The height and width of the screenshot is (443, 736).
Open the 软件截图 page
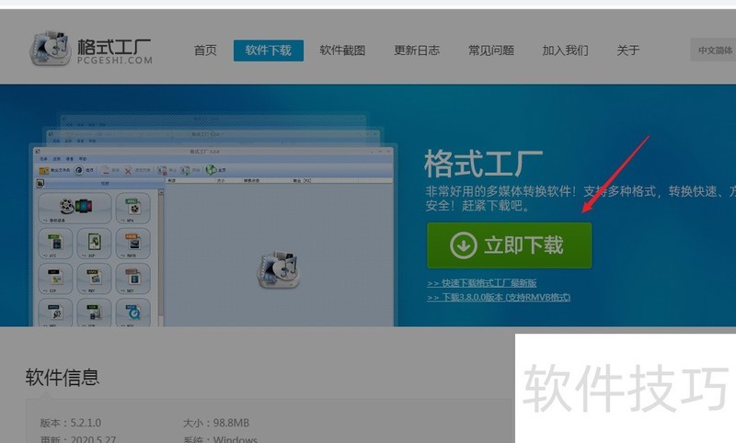[x=342, y=51]
